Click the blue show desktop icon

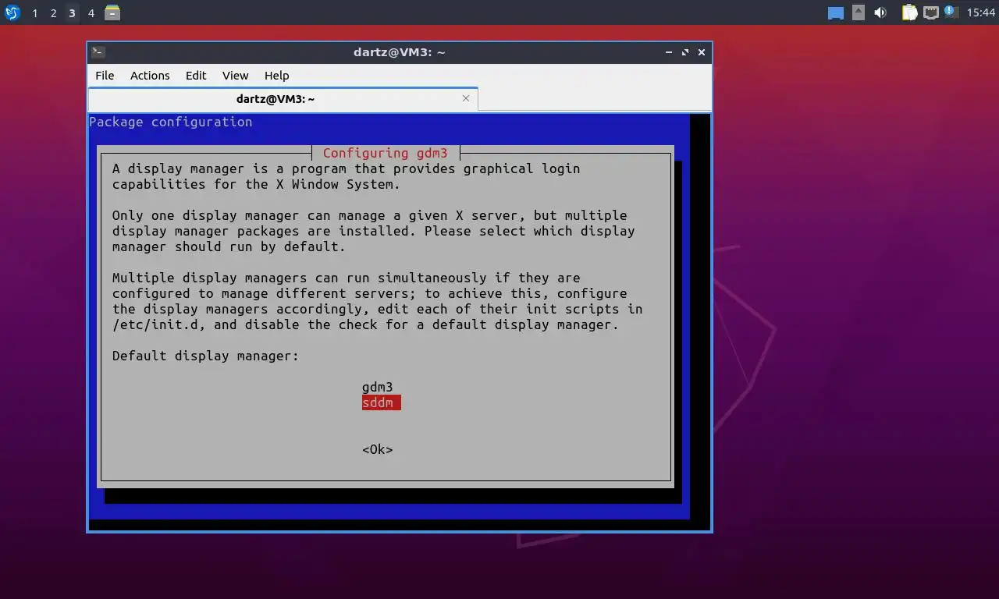click(836, 12)
